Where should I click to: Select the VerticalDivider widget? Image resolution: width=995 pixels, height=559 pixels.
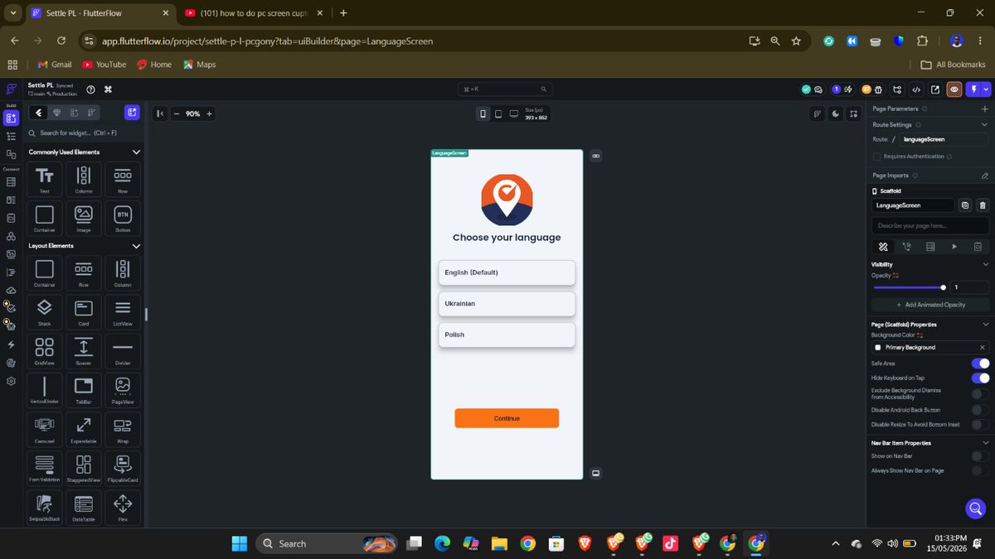45,390
